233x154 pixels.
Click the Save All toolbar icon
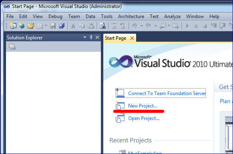(x=62, y=26)
